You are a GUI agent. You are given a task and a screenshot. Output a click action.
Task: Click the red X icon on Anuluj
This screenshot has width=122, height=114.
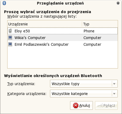point(76,105)
